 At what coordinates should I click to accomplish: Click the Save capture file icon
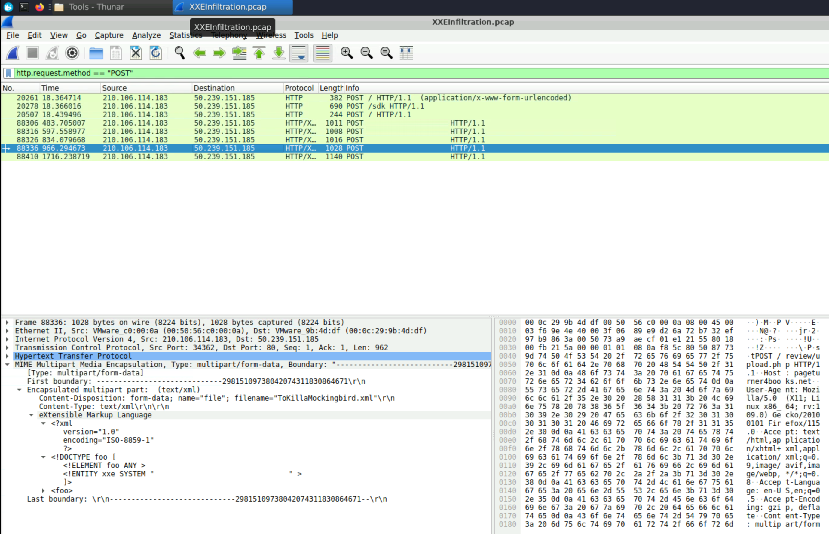pyautogui.click(x=115, y=53)
